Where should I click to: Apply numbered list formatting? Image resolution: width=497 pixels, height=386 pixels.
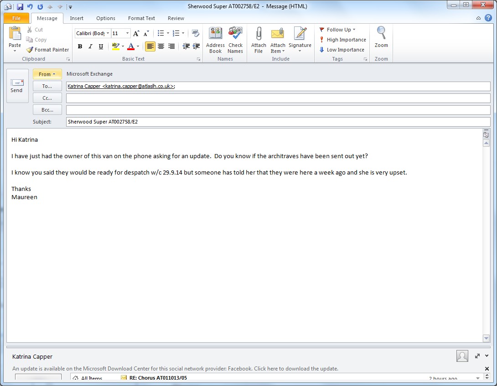[x=176, y=33]
